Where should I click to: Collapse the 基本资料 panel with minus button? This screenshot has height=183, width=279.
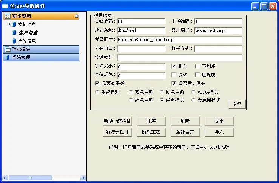point(77,16)
